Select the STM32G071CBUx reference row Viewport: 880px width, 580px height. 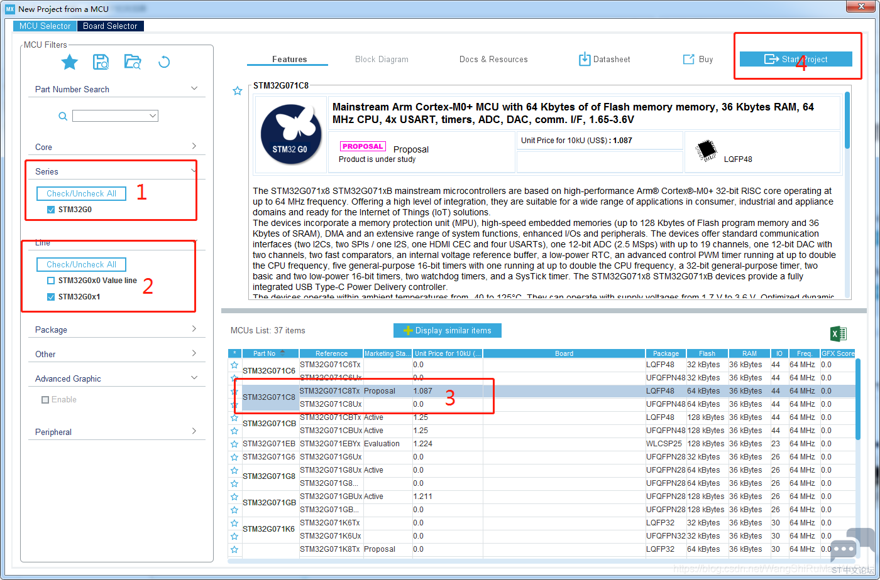pos(331,431)
